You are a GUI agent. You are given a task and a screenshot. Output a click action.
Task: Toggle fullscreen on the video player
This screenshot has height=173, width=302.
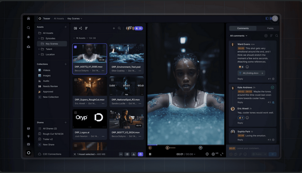pos(221,154)
